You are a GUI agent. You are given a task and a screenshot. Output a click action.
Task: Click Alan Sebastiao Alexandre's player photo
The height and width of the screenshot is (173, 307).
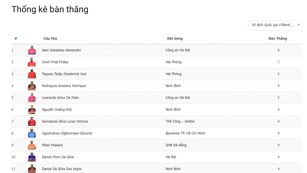pos(32,50)
